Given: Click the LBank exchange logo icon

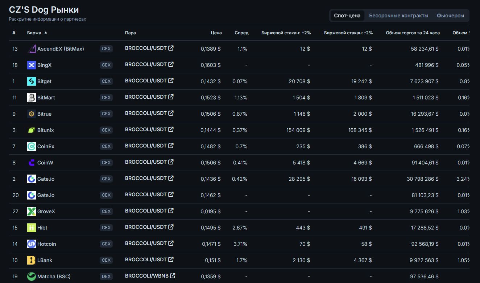Looking at the screenshot, I should pos(32,260).
